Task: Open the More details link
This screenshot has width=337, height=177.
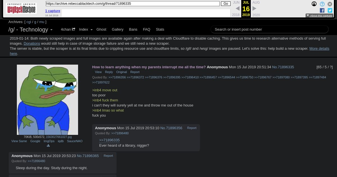Action: tap(319, 48)
